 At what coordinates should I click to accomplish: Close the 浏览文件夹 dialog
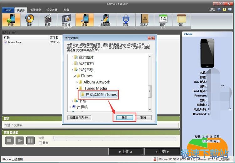click(151, 38)
